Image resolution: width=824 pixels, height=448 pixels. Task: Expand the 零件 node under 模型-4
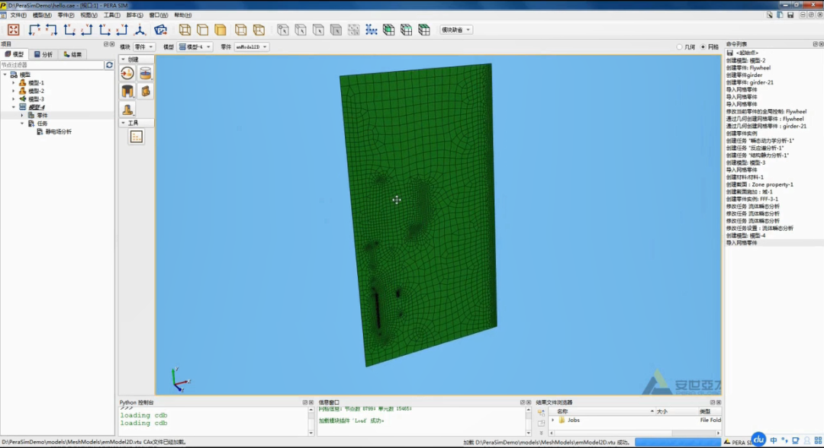22,115
